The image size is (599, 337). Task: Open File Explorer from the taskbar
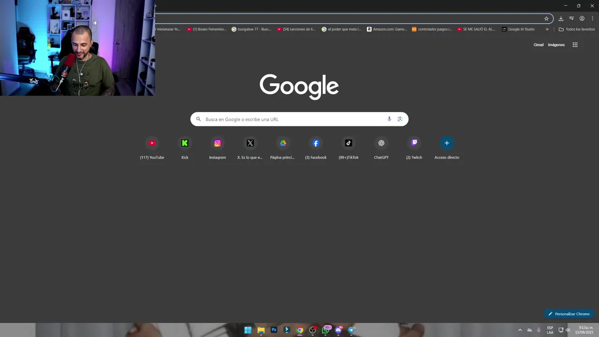261,330
